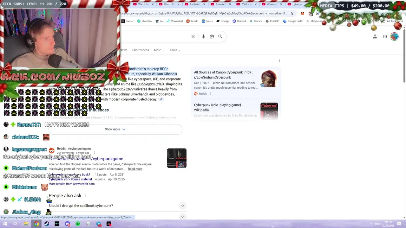Open 'More results from www.reddit.com'

pos(71,184)
